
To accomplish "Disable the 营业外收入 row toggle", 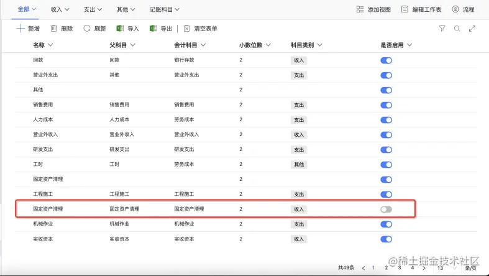I will tap(386, 135).
